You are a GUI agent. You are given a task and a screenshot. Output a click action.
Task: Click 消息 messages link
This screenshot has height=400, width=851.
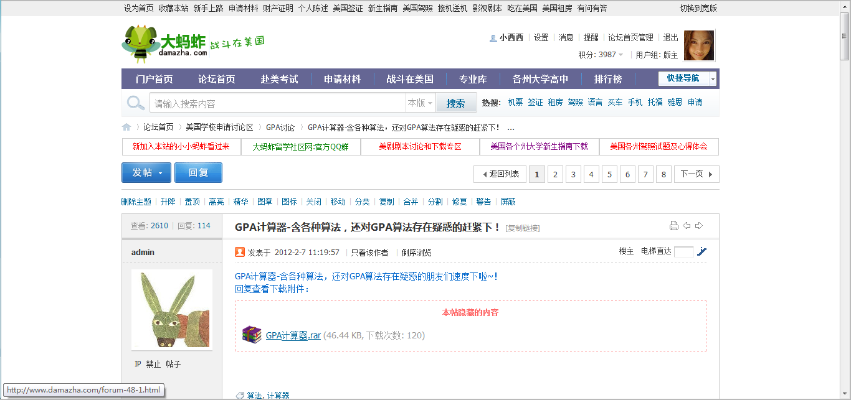[566, 37]
